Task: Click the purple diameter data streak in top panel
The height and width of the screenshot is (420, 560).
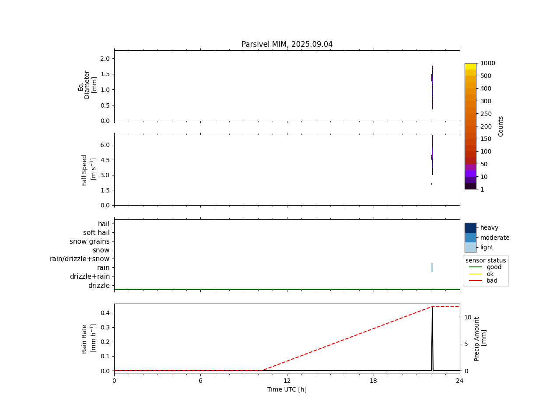Action: click(432, 87)
